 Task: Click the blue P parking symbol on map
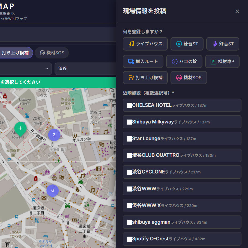coord(9,160)
